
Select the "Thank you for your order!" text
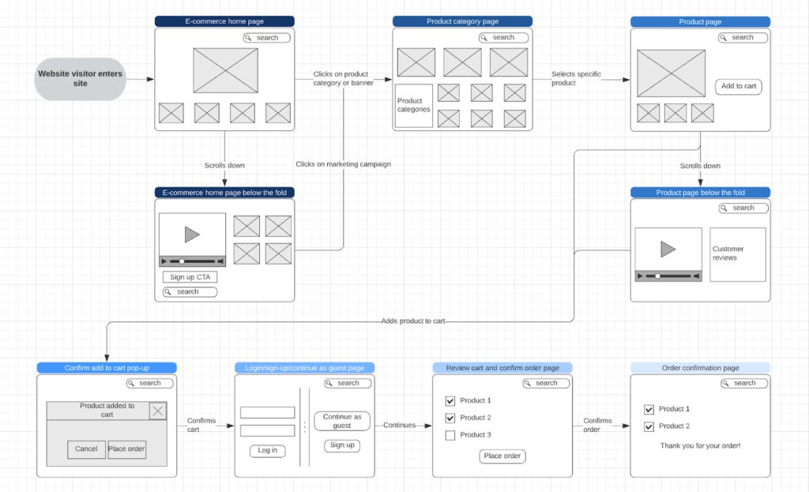coord(700,445)
